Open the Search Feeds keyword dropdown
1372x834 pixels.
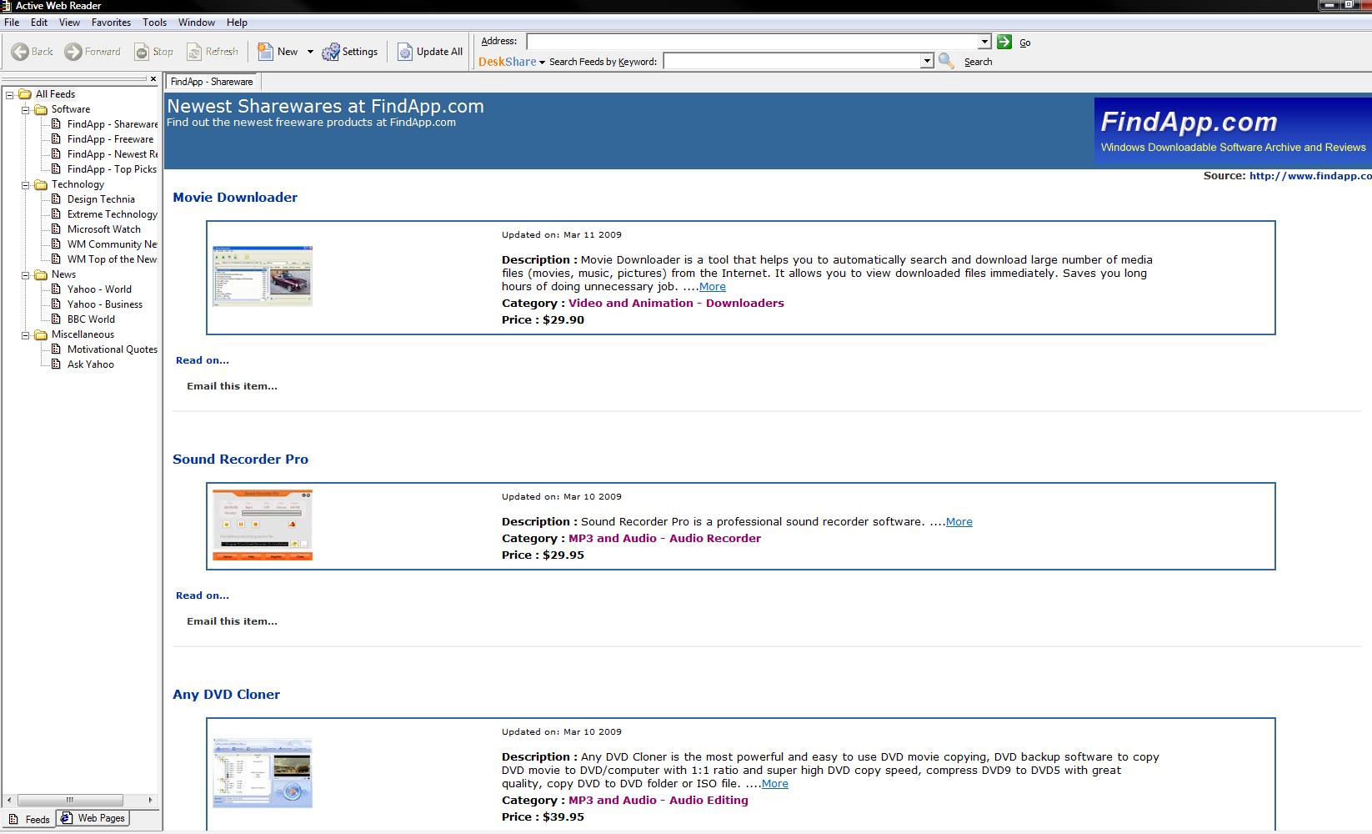[x=927, y=61]
